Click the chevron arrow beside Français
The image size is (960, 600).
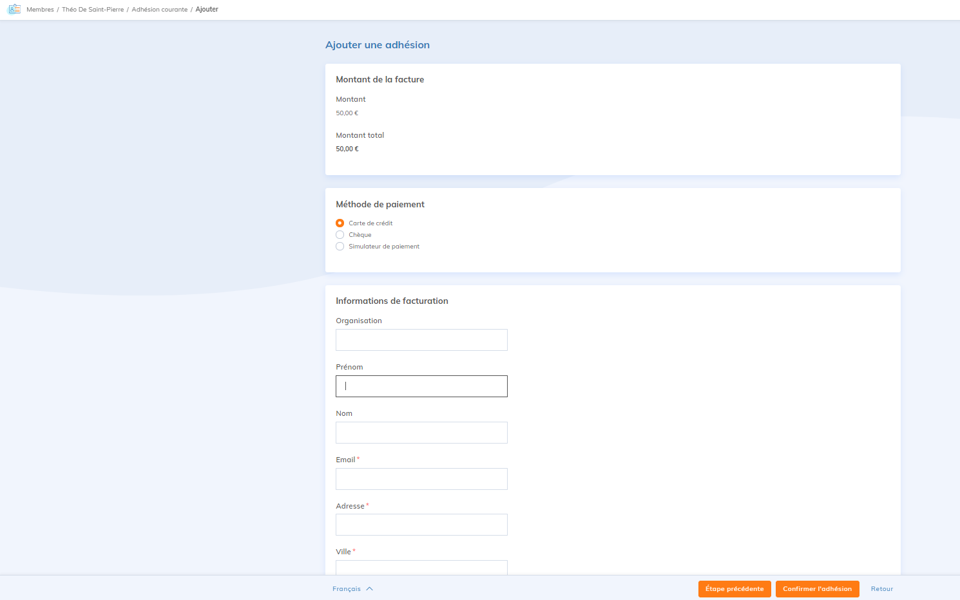[x=370, y=589]
